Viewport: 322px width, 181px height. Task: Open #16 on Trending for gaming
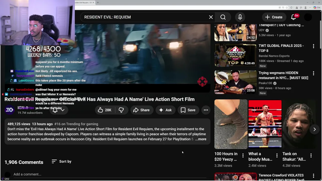pos(76,124)
